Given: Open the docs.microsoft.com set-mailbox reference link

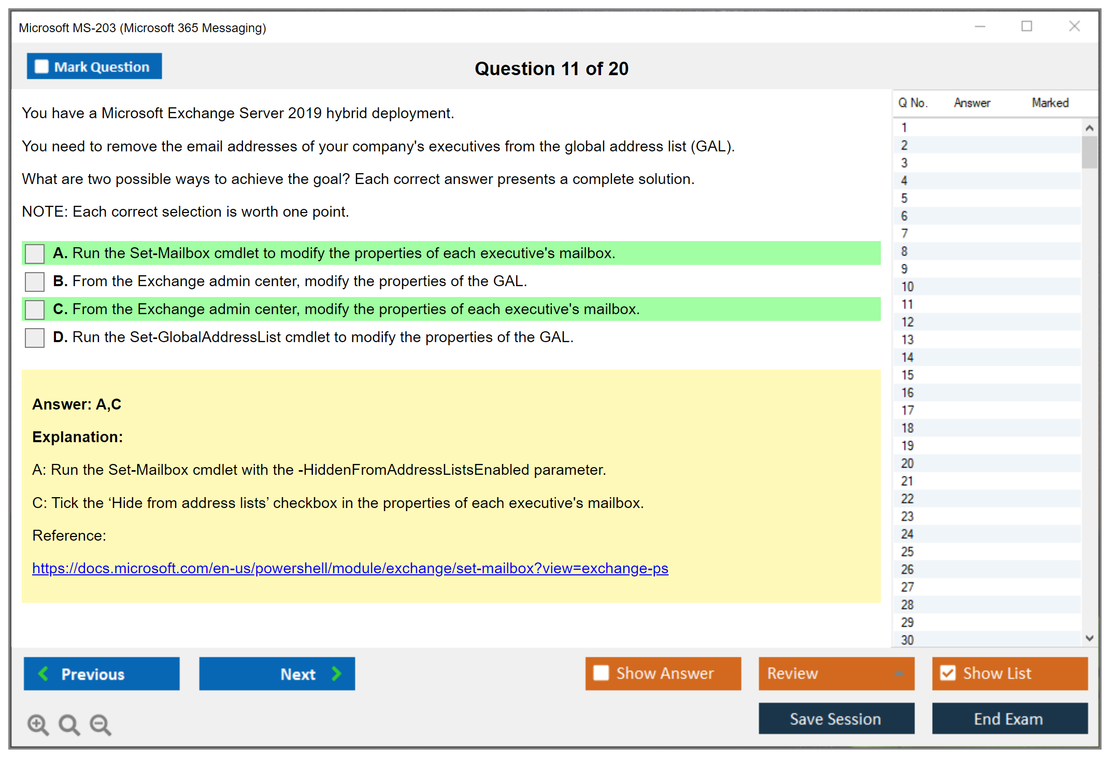Looking at the screenshot, I should pos(350,568).
